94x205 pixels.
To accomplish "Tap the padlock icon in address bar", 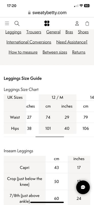I will click(29, 13).
